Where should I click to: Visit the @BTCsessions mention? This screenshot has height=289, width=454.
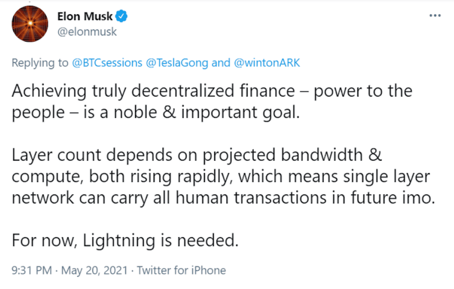tap(107, 63)
